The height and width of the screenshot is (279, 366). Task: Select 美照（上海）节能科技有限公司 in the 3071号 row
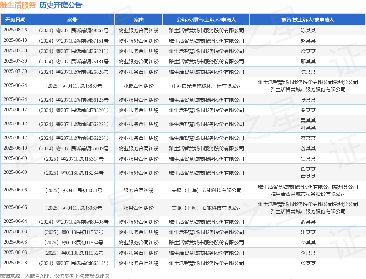[206, 190]
